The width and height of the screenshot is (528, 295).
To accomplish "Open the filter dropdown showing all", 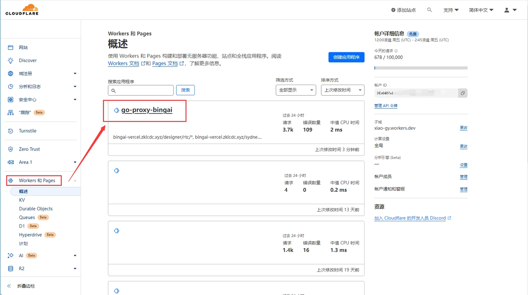I will [x=295, y=90].
